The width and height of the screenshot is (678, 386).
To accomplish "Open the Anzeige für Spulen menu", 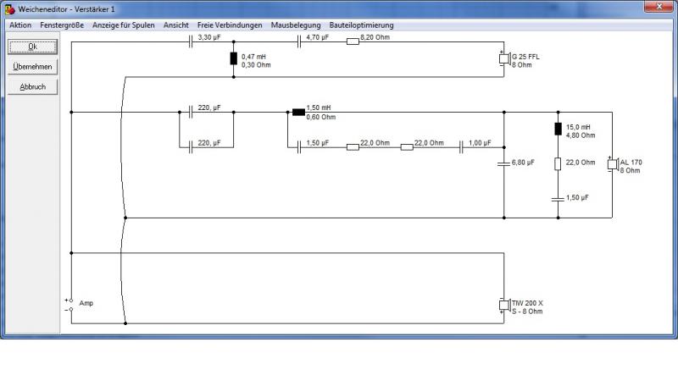I will point(123,25).
